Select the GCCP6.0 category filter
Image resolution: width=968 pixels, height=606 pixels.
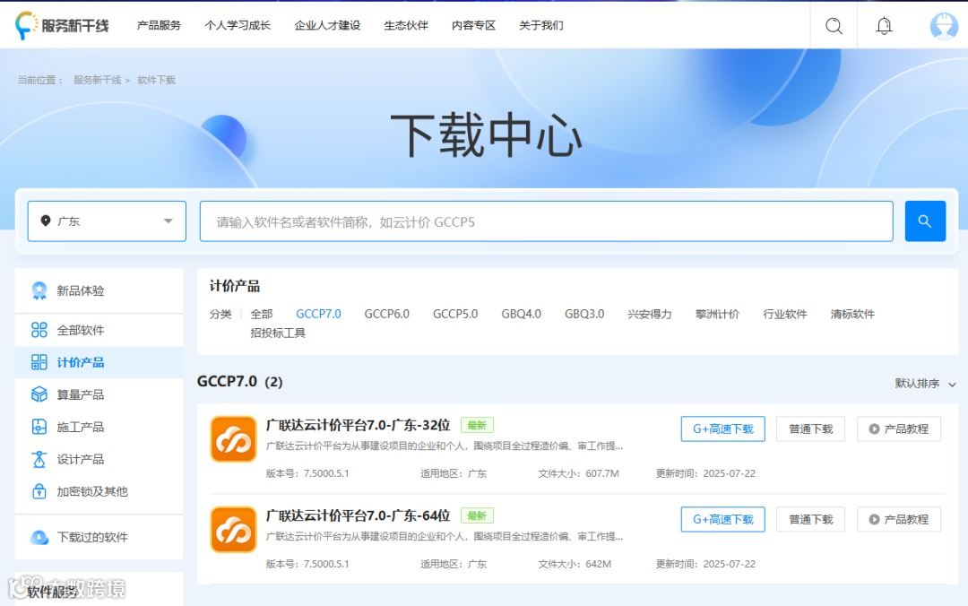(387, 314)
